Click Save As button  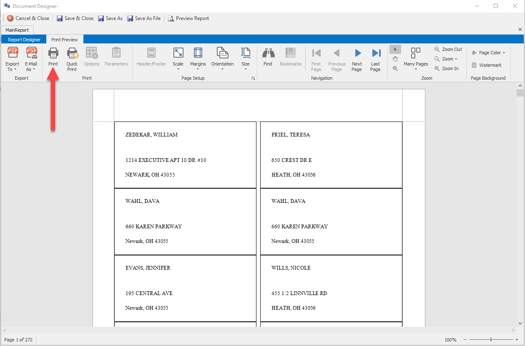pyautogui.click(x=110, y=18)
